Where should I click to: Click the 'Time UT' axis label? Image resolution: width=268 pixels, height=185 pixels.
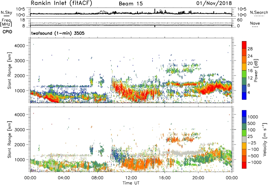131,183
